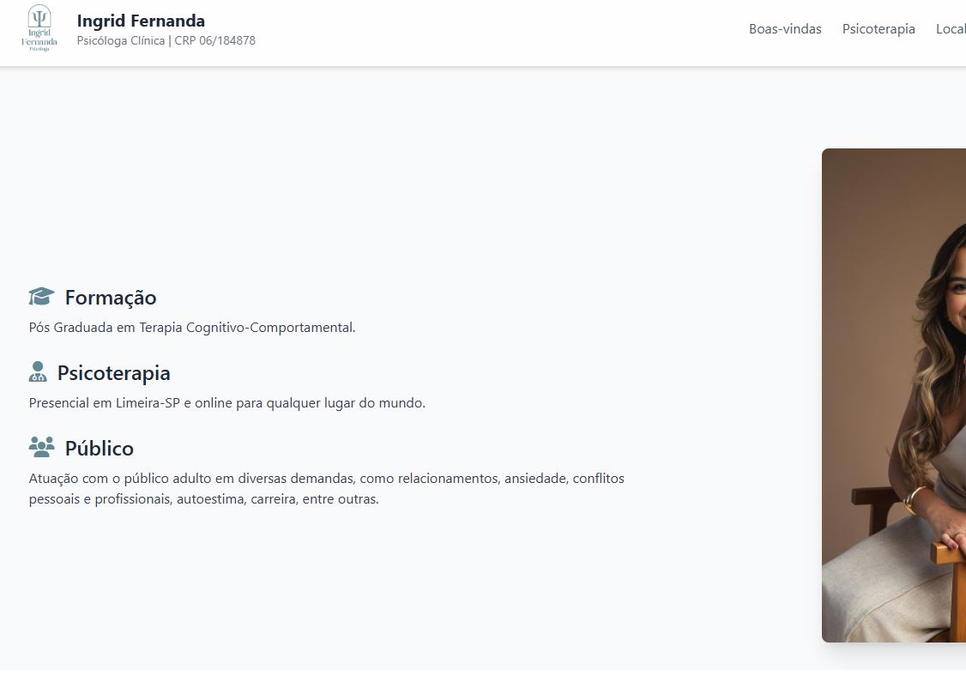This screenshot has height=700, width=966.
Task: Click the Ingrid Fernanda psi logo
Action: [39, 28]
